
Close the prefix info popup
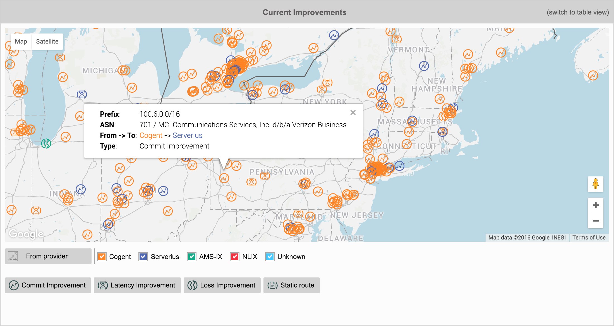pyautogui.click(x=353, y=112)
